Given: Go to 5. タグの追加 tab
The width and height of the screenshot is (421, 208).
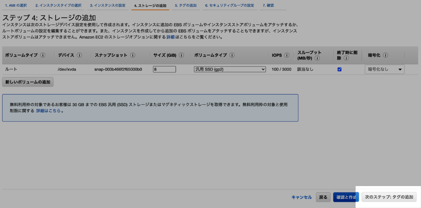Looking at the screenshot, I should click(186, 5).
